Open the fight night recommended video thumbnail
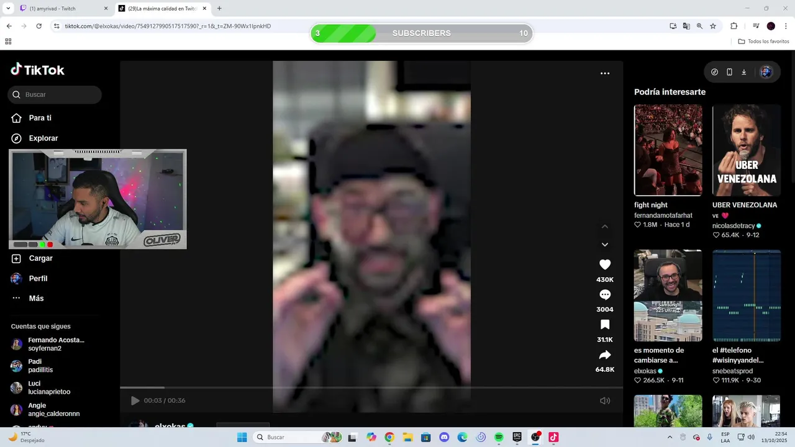 [x=668, y=150]
